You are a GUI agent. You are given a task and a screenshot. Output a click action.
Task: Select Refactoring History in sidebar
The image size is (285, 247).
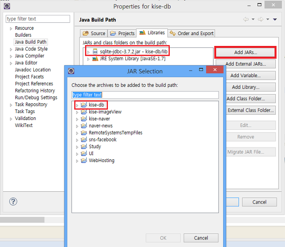pyautogui.click(x=35, y=91)
